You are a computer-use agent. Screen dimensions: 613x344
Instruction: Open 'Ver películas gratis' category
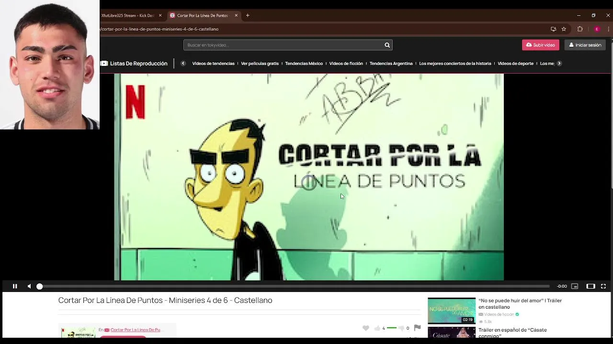tap(260, 64)
